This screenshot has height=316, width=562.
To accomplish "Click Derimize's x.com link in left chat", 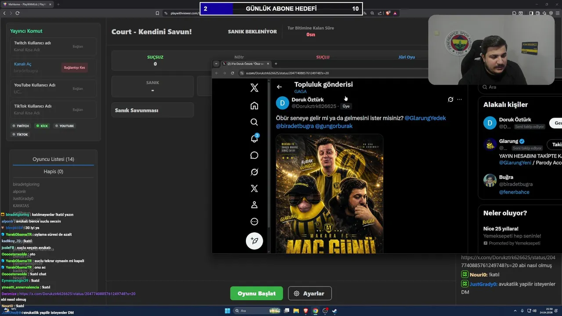I will click(x=77, y=294).
